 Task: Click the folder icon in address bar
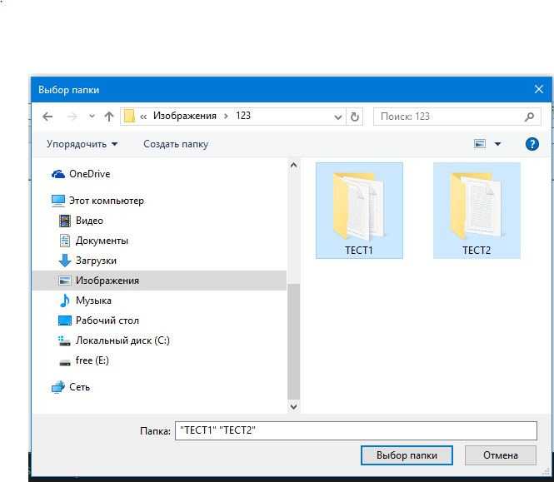pos(129,117)
